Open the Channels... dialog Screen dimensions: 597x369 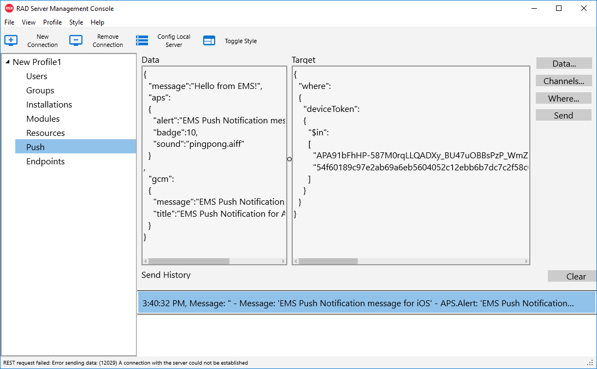tap(563, 81)
